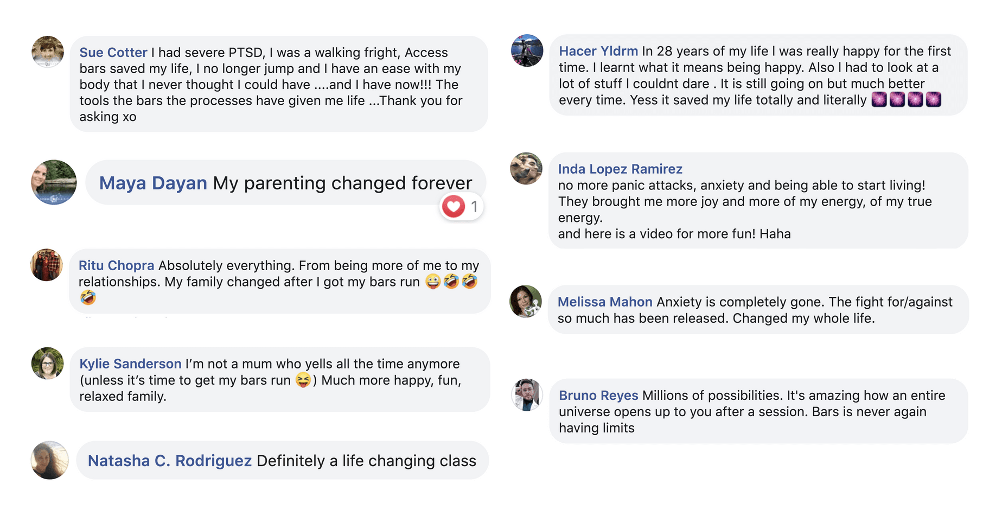This screenshot has height=522, width=983.
Task: Open Kylie Sanderson's avatar image
Action: pyautogui.click(x=48, y=364)
